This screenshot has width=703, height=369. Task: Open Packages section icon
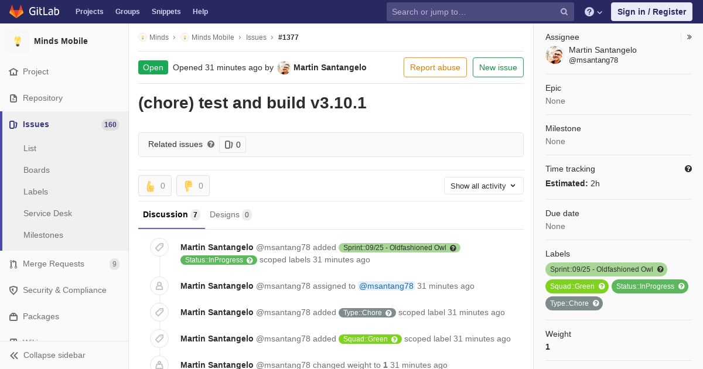pos(13,317)
